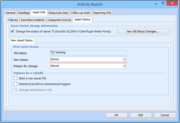This screenshot has width=180, height=123.
Task: Open the New status dropdown
Action: (x=124, y=59)
